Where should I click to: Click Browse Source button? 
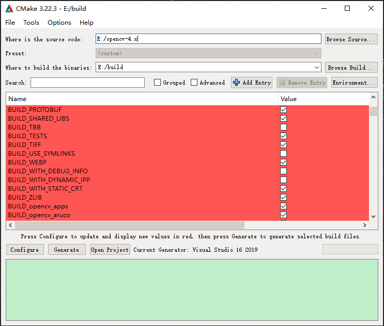[x=351, y=39]
